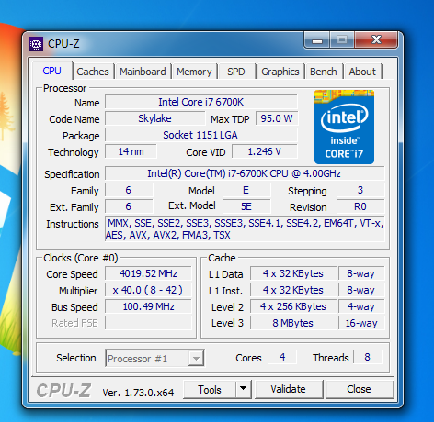Click the Core Speed 4019.52 MHz value
The image size is (434, 422).
pos(148,273)
